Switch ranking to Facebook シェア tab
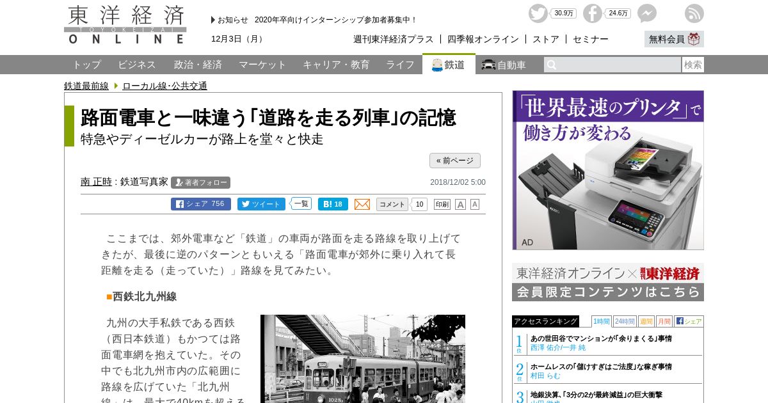 [689, 321]
